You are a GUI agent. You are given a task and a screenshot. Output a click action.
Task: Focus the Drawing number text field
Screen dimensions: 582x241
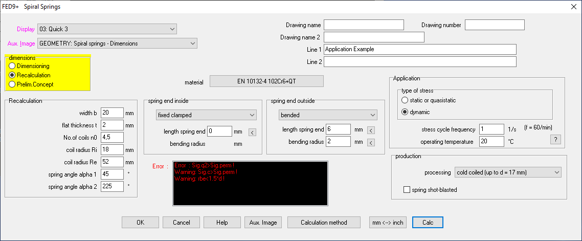point(495,25)
